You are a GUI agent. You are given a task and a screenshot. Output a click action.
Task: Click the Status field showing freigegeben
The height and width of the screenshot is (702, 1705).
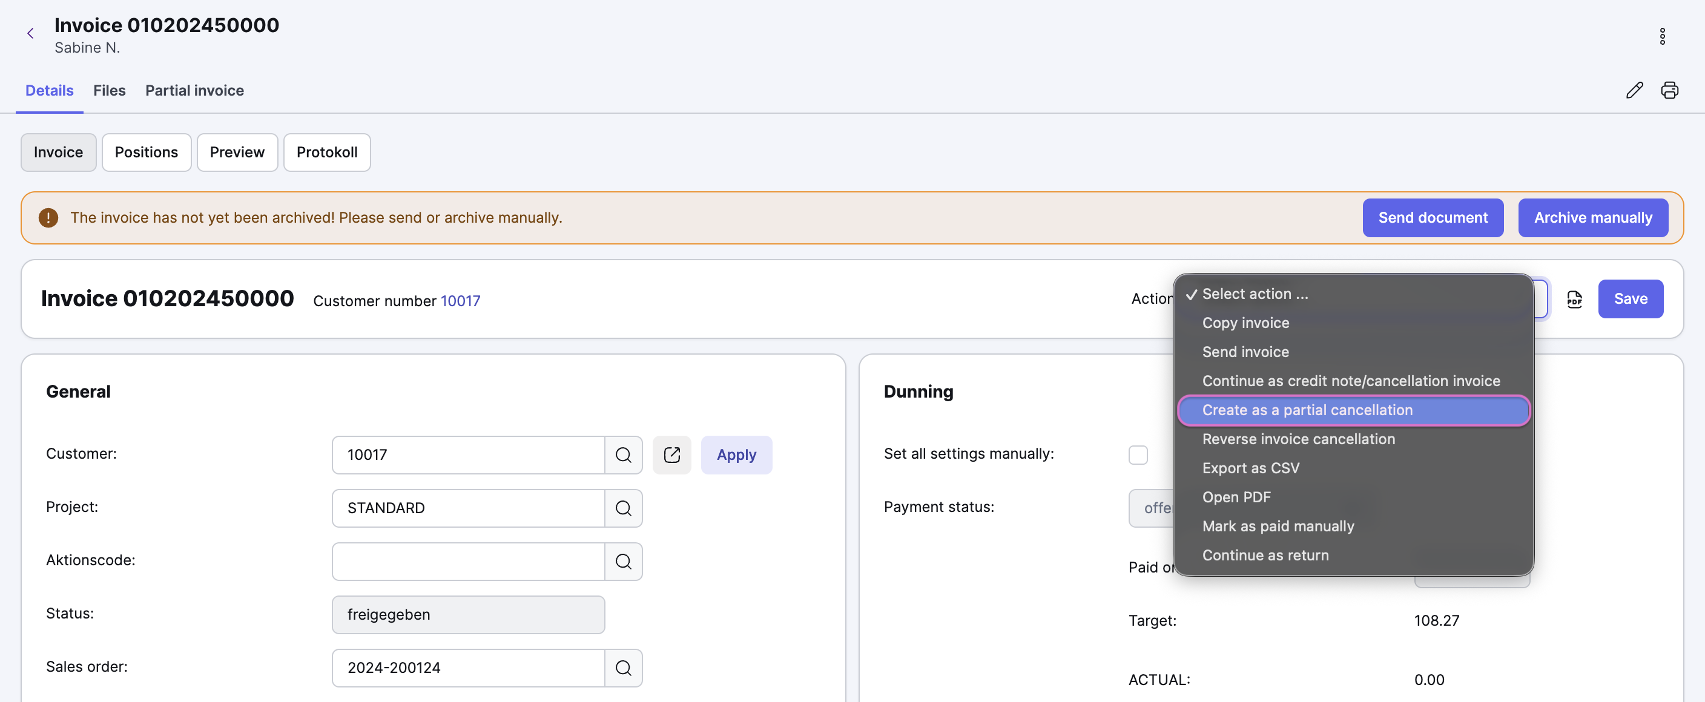pyautogui.click(x=468, y=615)
